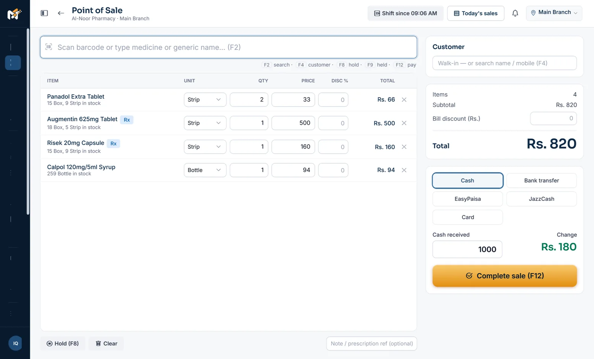Hold the current bill (F8)
The image size is (594, 359).
click(63, 343)
